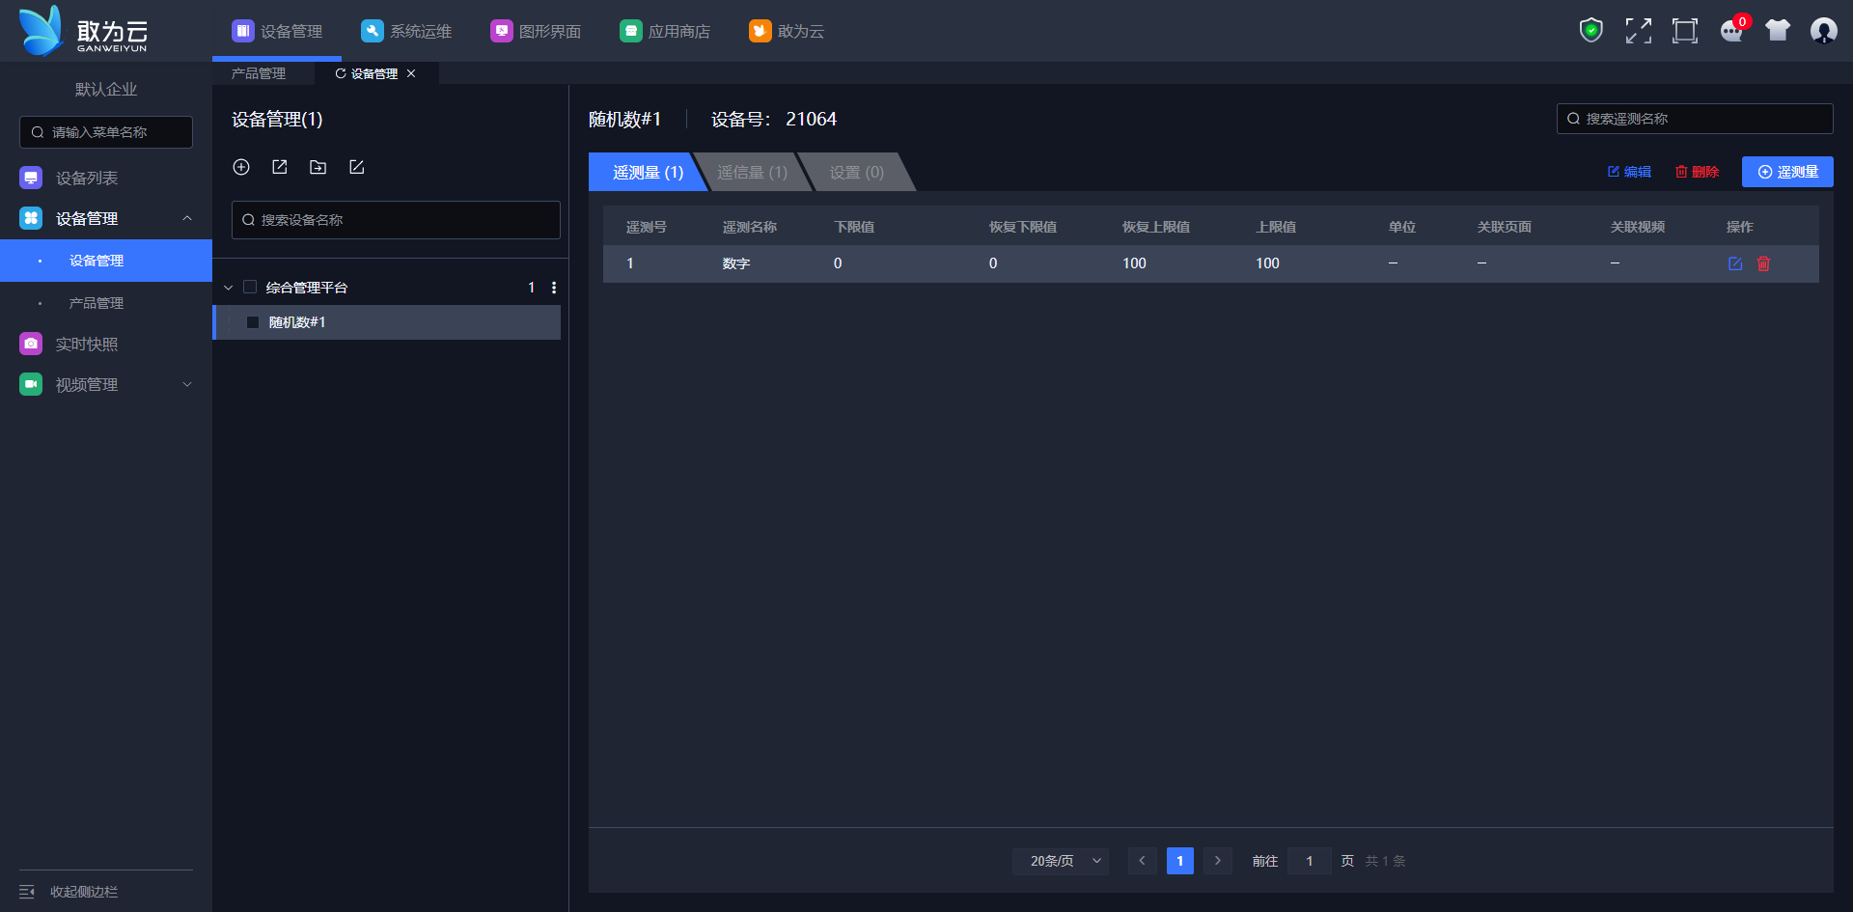Click the red trash icon in row 1
Viewport: 1853px width, 912px height.
pos(1763,263)
